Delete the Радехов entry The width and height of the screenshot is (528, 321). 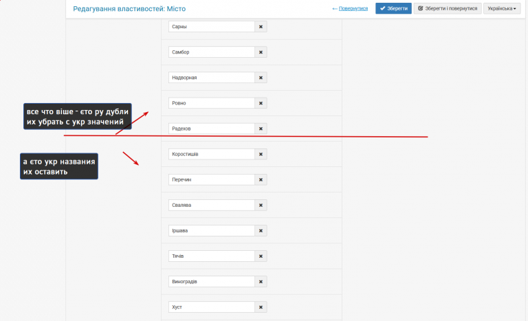point(261,129)
